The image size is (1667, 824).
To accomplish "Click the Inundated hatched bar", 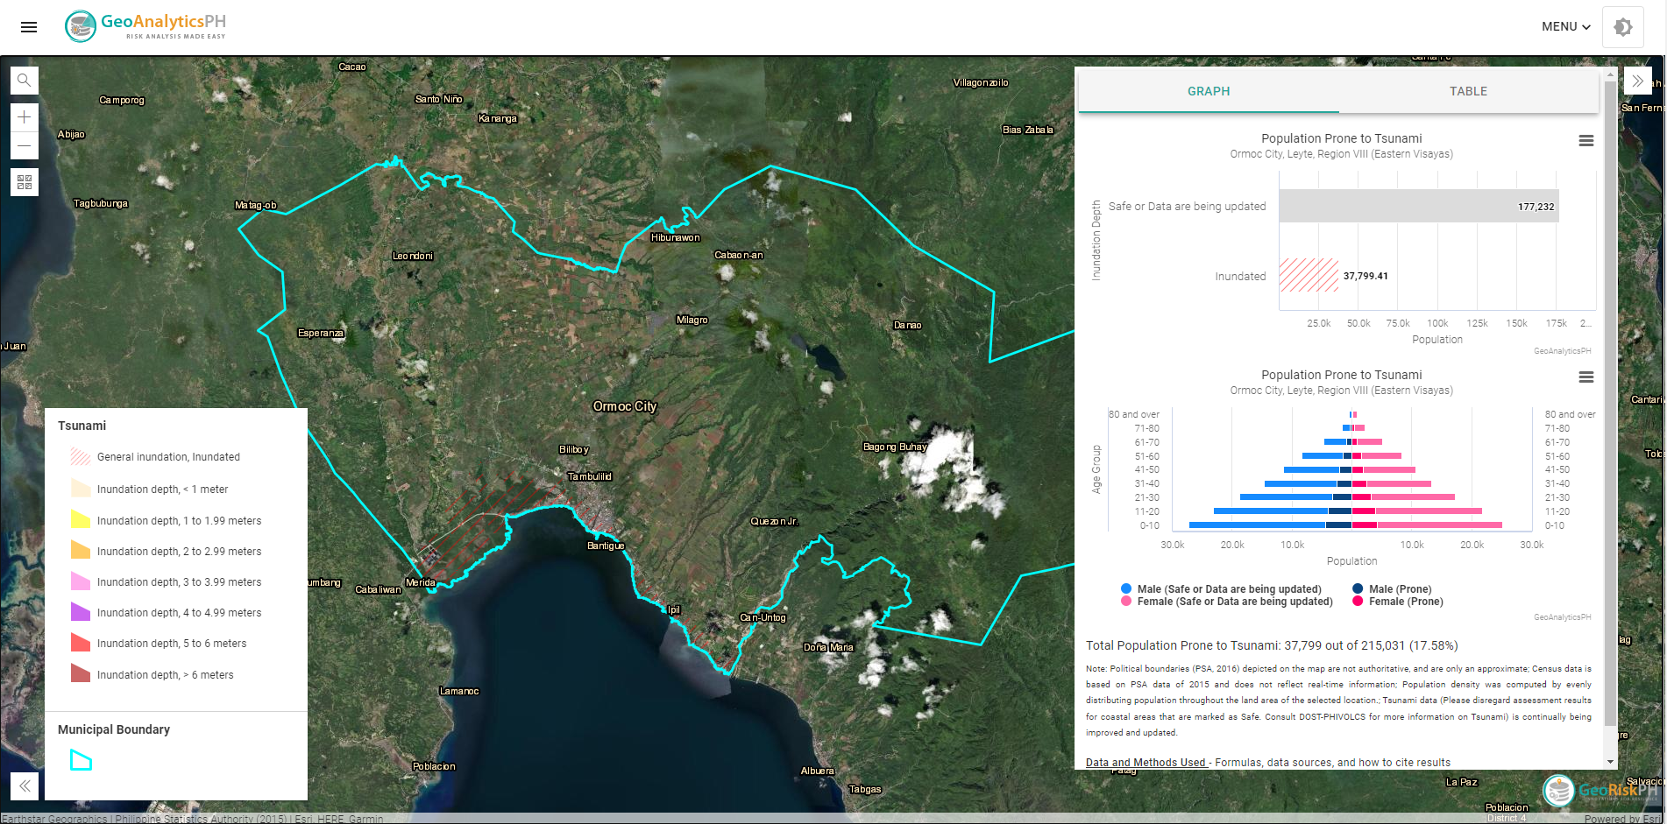I will click(1309, 276).
